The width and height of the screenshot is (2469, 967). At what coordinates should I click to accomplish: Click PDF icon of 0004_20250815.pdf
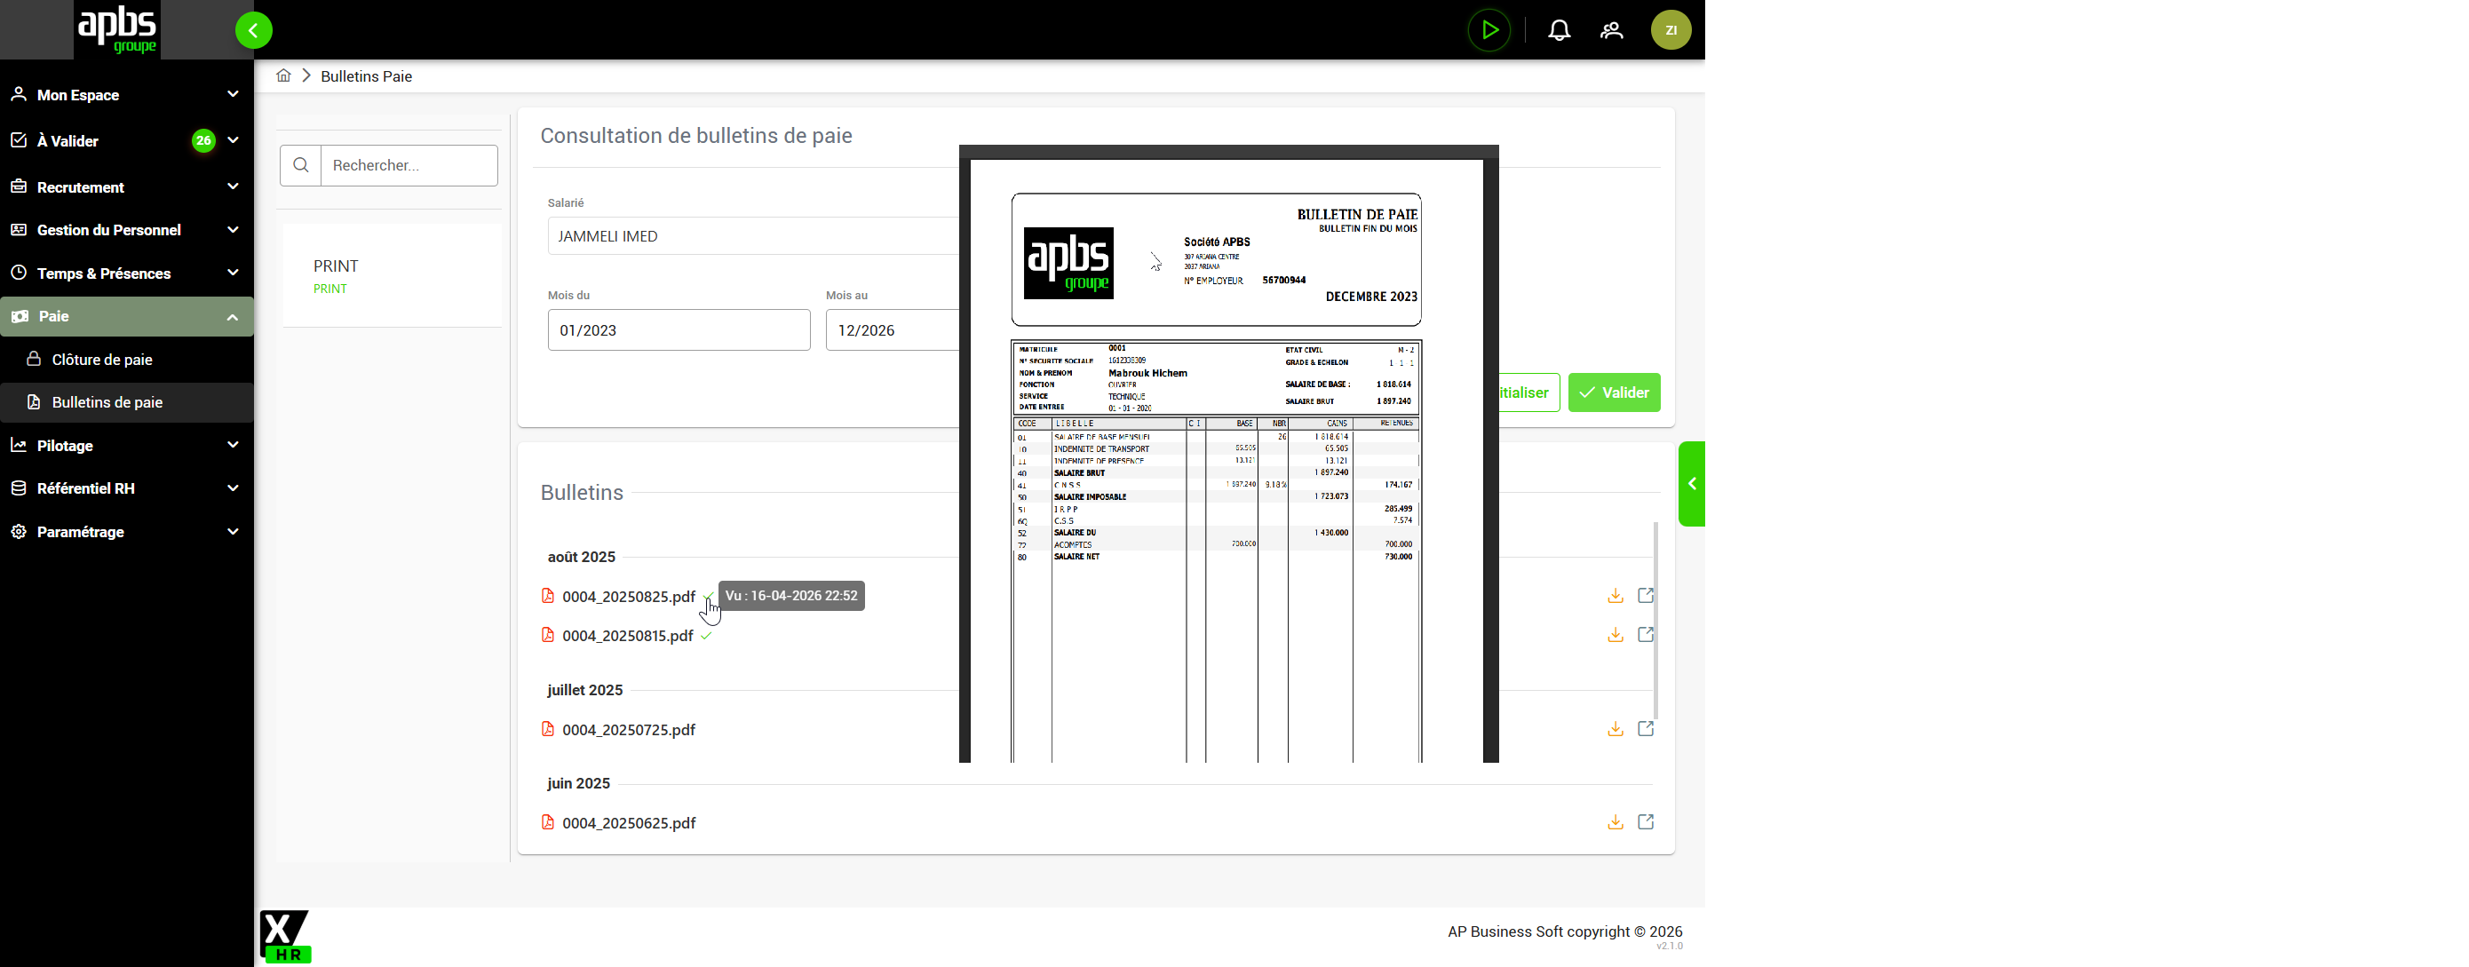tap(547, 634)
